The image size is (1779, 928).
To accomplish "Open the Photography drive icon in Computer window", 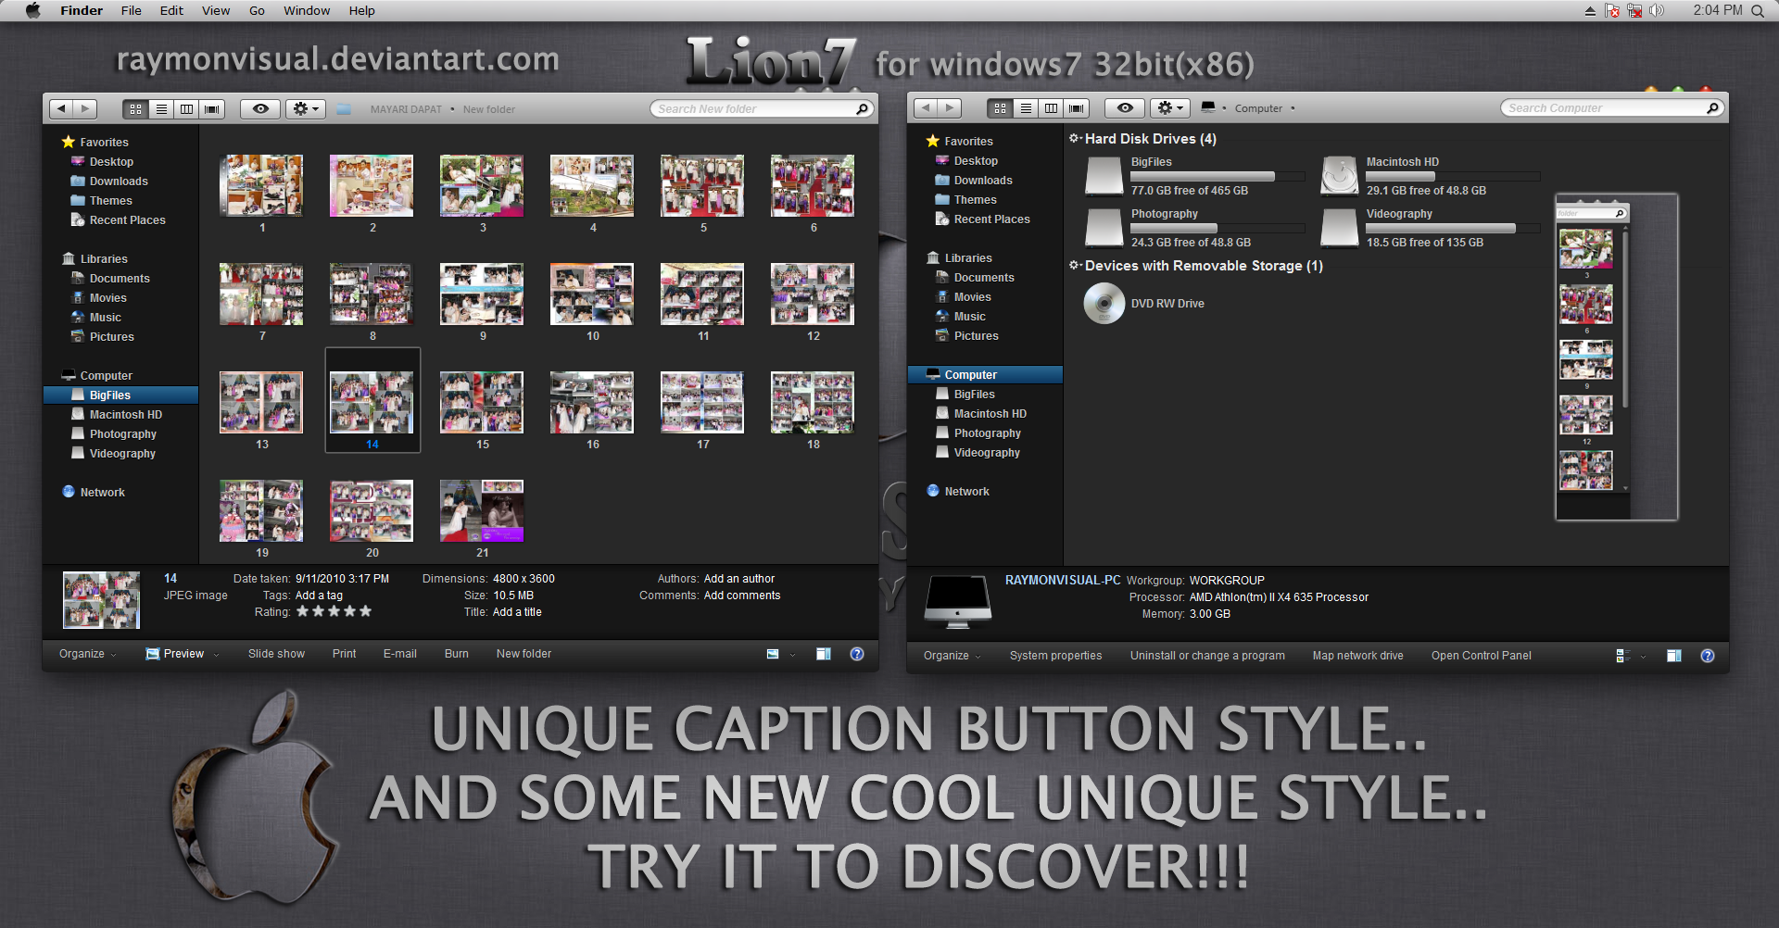I will tap(1104, 228).
